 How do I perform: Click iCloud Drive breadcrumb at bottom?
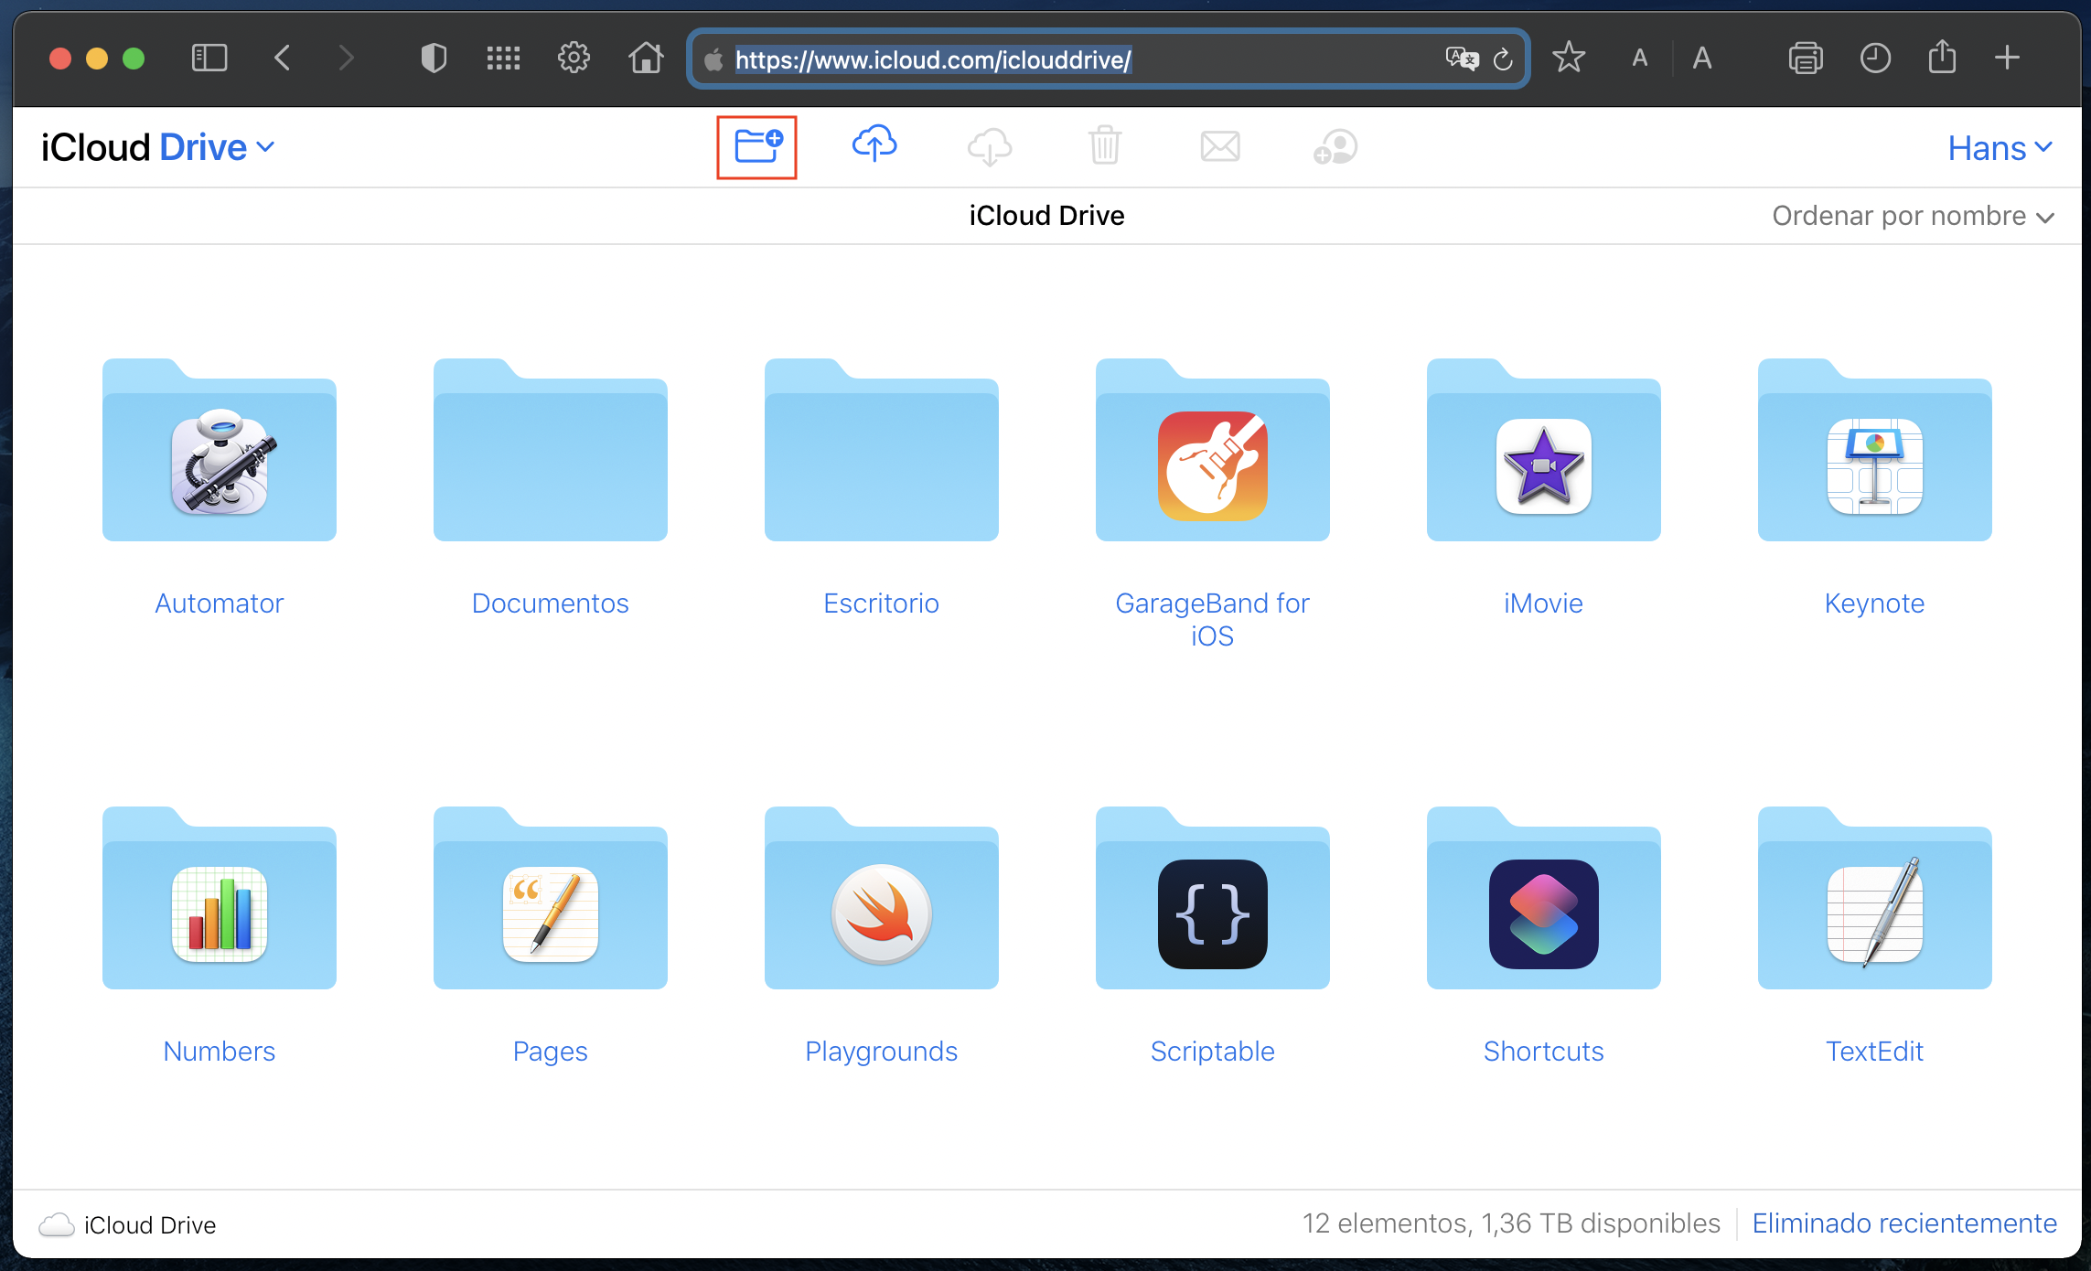[149, 1225]
